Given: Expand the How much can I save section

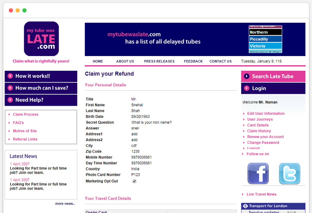Looking at the screenshot, I should [41, 88].
